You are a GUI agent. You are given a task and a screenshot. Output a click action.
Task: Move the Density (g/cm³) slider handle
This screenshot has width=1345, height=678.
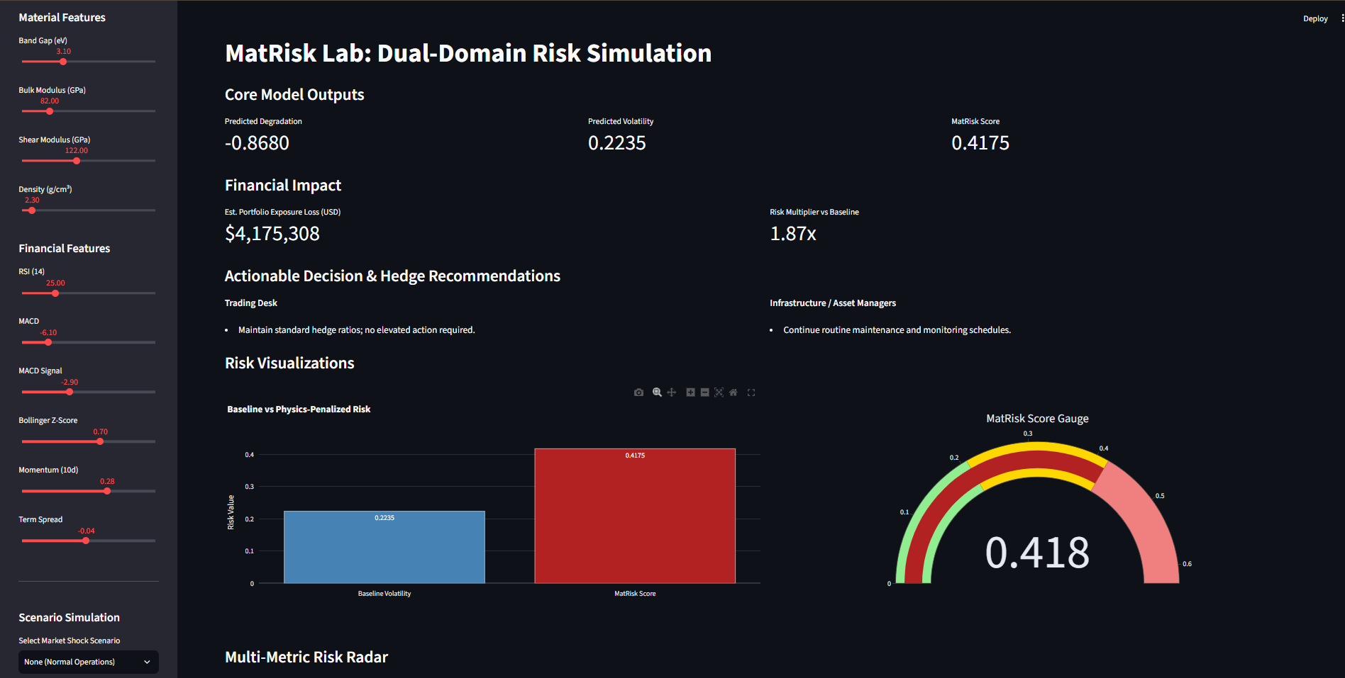[x=32, y=210]
